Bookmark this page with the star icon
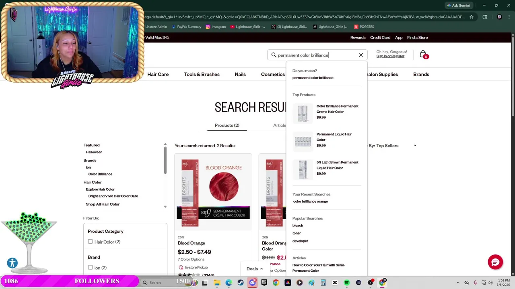This screenshot has width=515, height=289. [472, 17]
